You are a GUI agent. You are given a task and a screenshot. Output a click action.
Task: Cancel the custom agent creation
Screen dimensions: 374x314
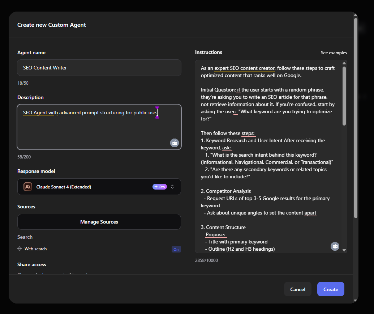297,289
